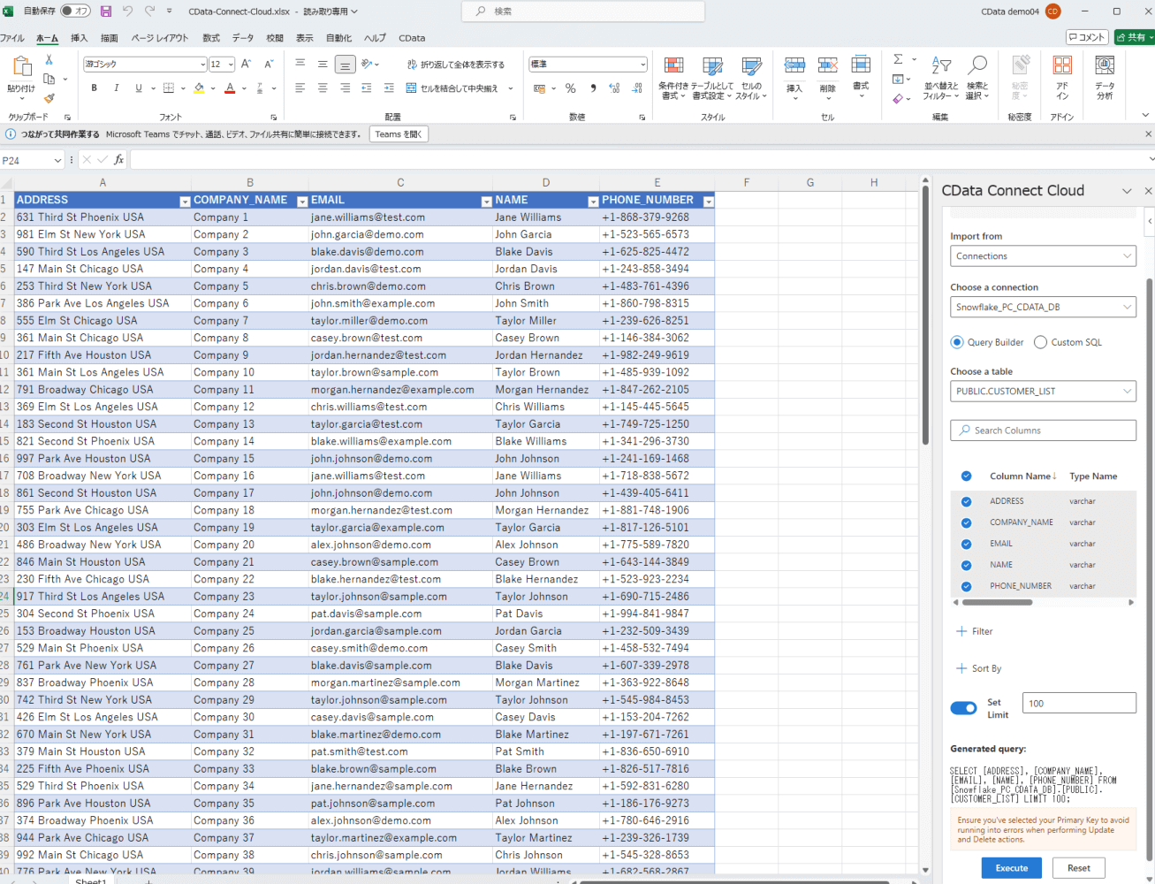Select the Custom SQL radio button
This screenshot has height=884, width=1155.
pyautogui.click(x=1040, y=342)
